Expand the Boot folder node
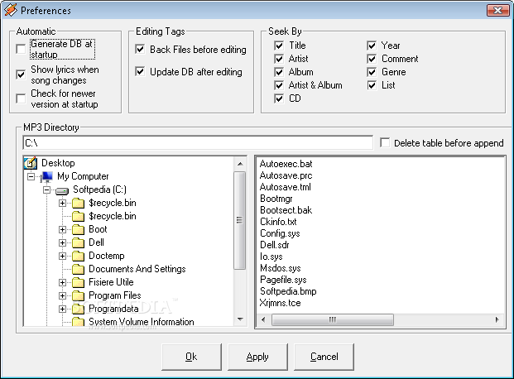The image size is (514, 379). 62,229
